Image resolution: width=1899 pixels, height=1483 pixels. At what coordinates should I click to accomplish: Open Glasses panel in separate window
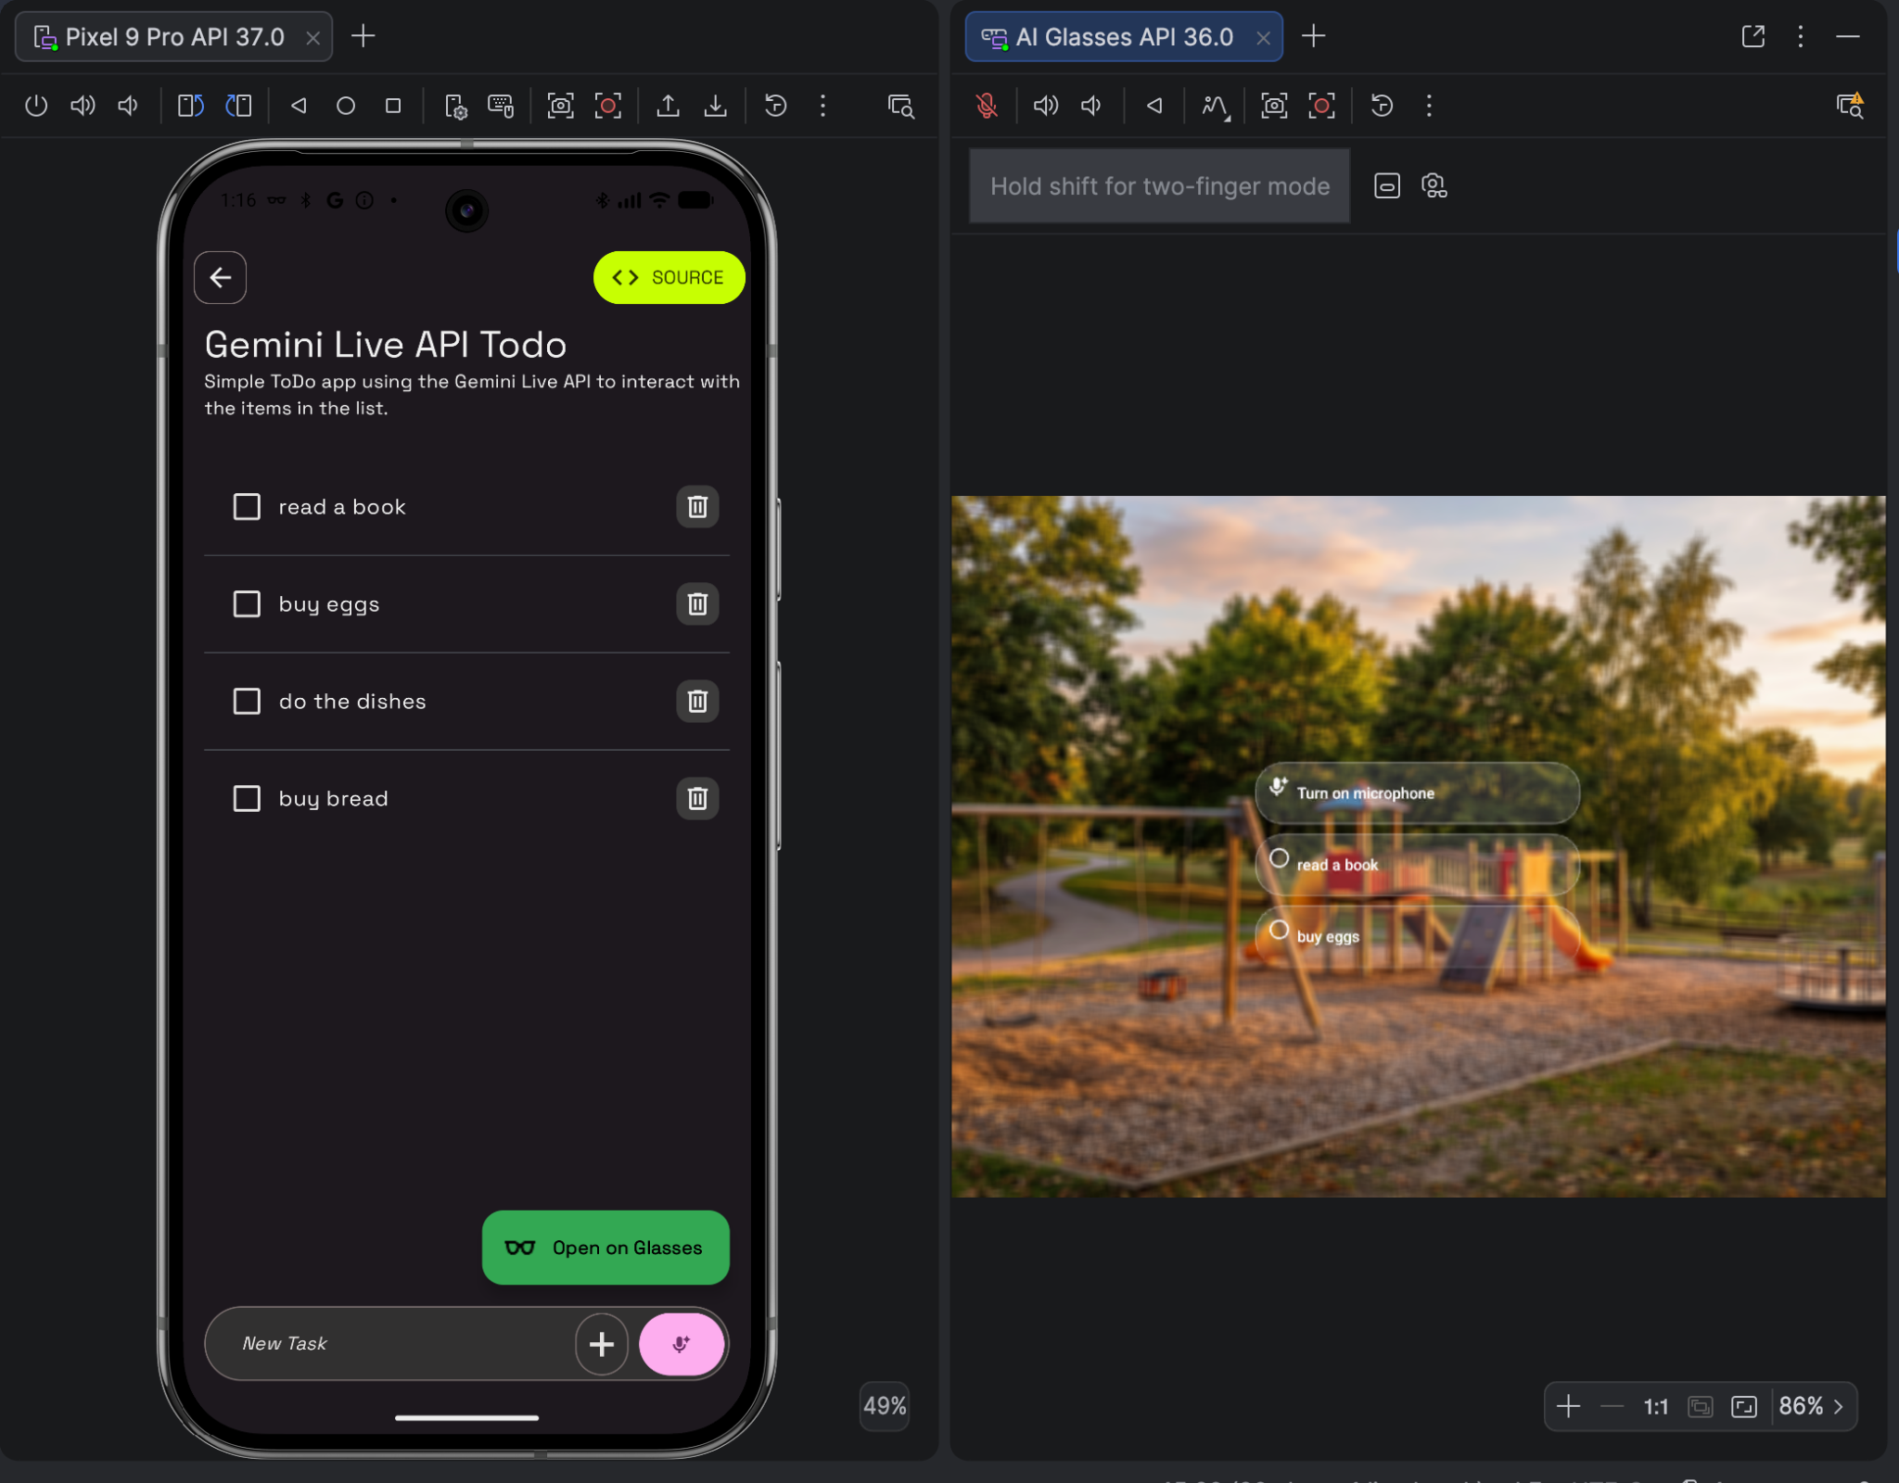pos(1753,36)
